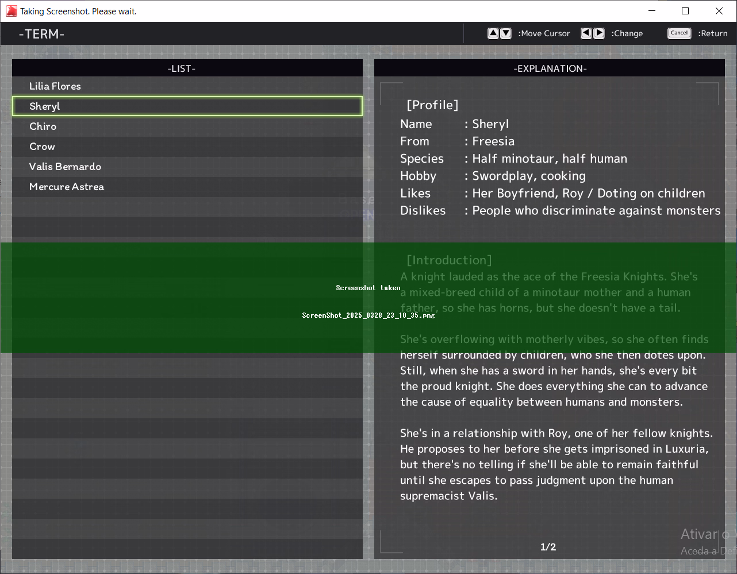This screenshot has width=737, height=574.
Task: Close the game window
Action: 719,11
